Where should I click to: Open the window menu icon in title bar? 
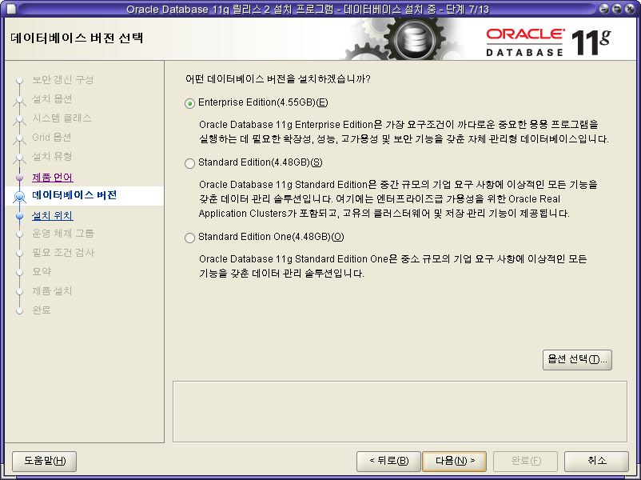point(9,9)
